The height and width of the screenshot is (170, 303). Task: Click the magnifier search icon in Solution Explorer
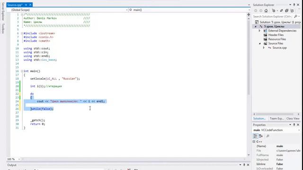[x=295, y=17]
